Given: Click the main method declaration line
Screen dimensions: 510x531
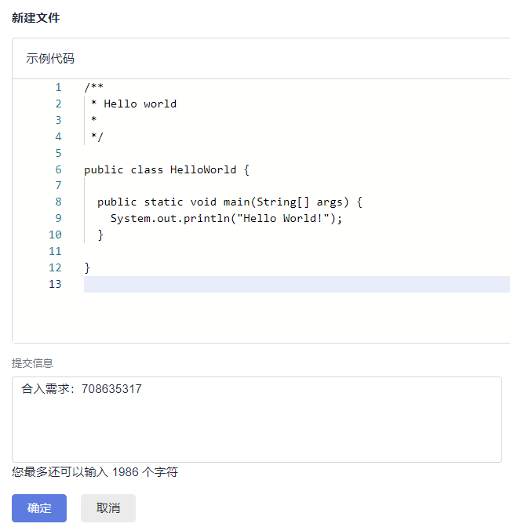Looking at the screenshot, I should pos(230,202).
